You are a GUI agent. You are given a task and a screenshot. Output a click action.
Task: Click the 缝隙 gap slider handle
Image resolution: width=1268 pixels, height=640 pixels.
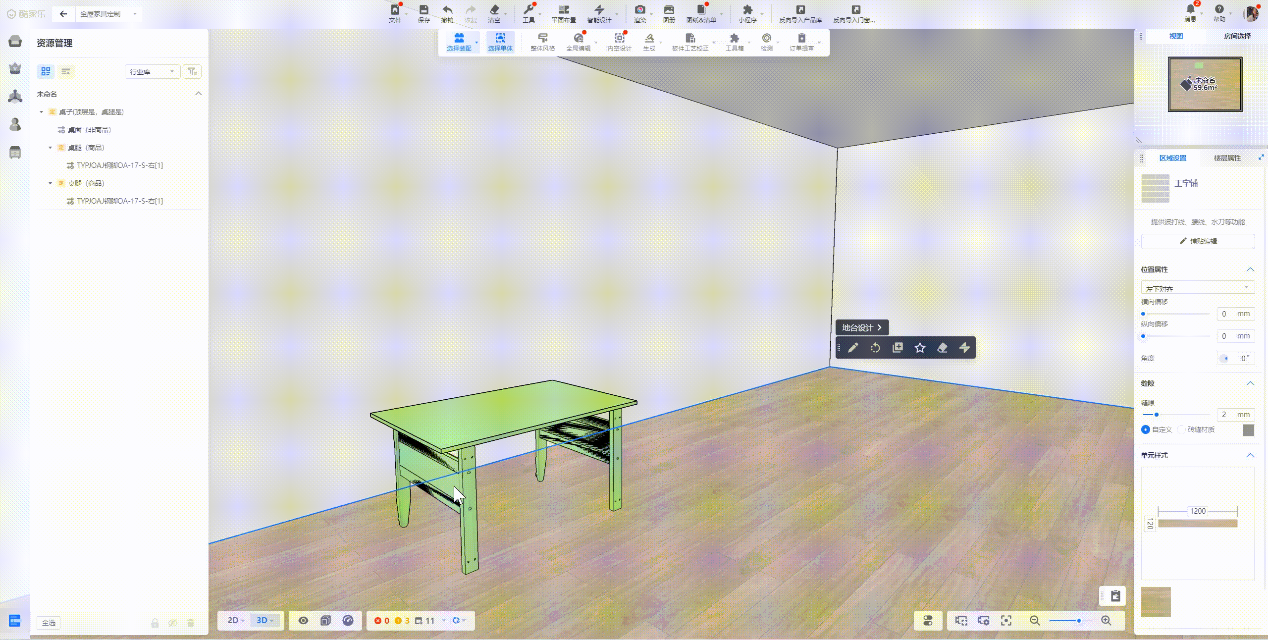pos(1157,415)
